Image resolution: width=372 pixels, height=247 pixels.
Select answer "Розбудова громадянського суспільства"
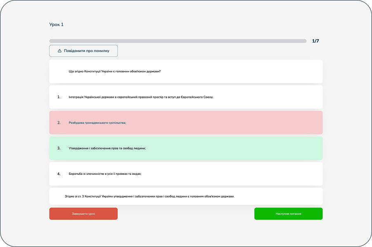tap(97, 122)
